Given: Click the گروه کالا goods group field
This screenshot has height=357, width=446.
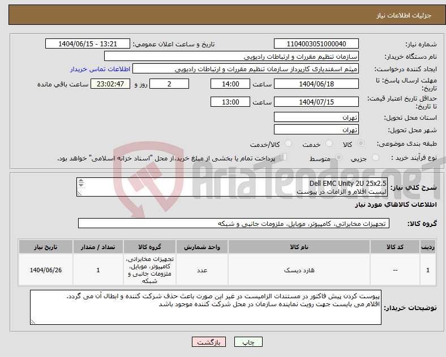Looking at the screenshot, I should click(x=234, y=223).
